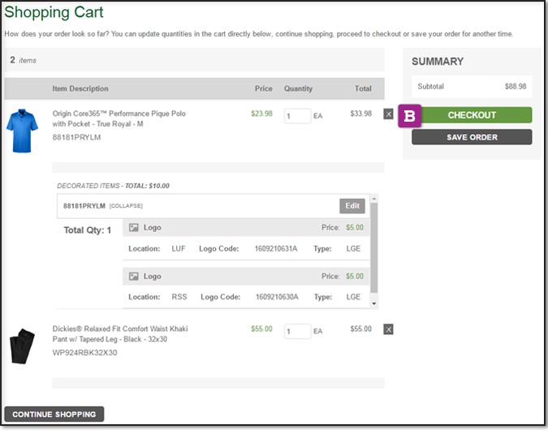Click the first Logo image icon
The image size is (548, 434).
pyautogui.click(x=134, y=228)
